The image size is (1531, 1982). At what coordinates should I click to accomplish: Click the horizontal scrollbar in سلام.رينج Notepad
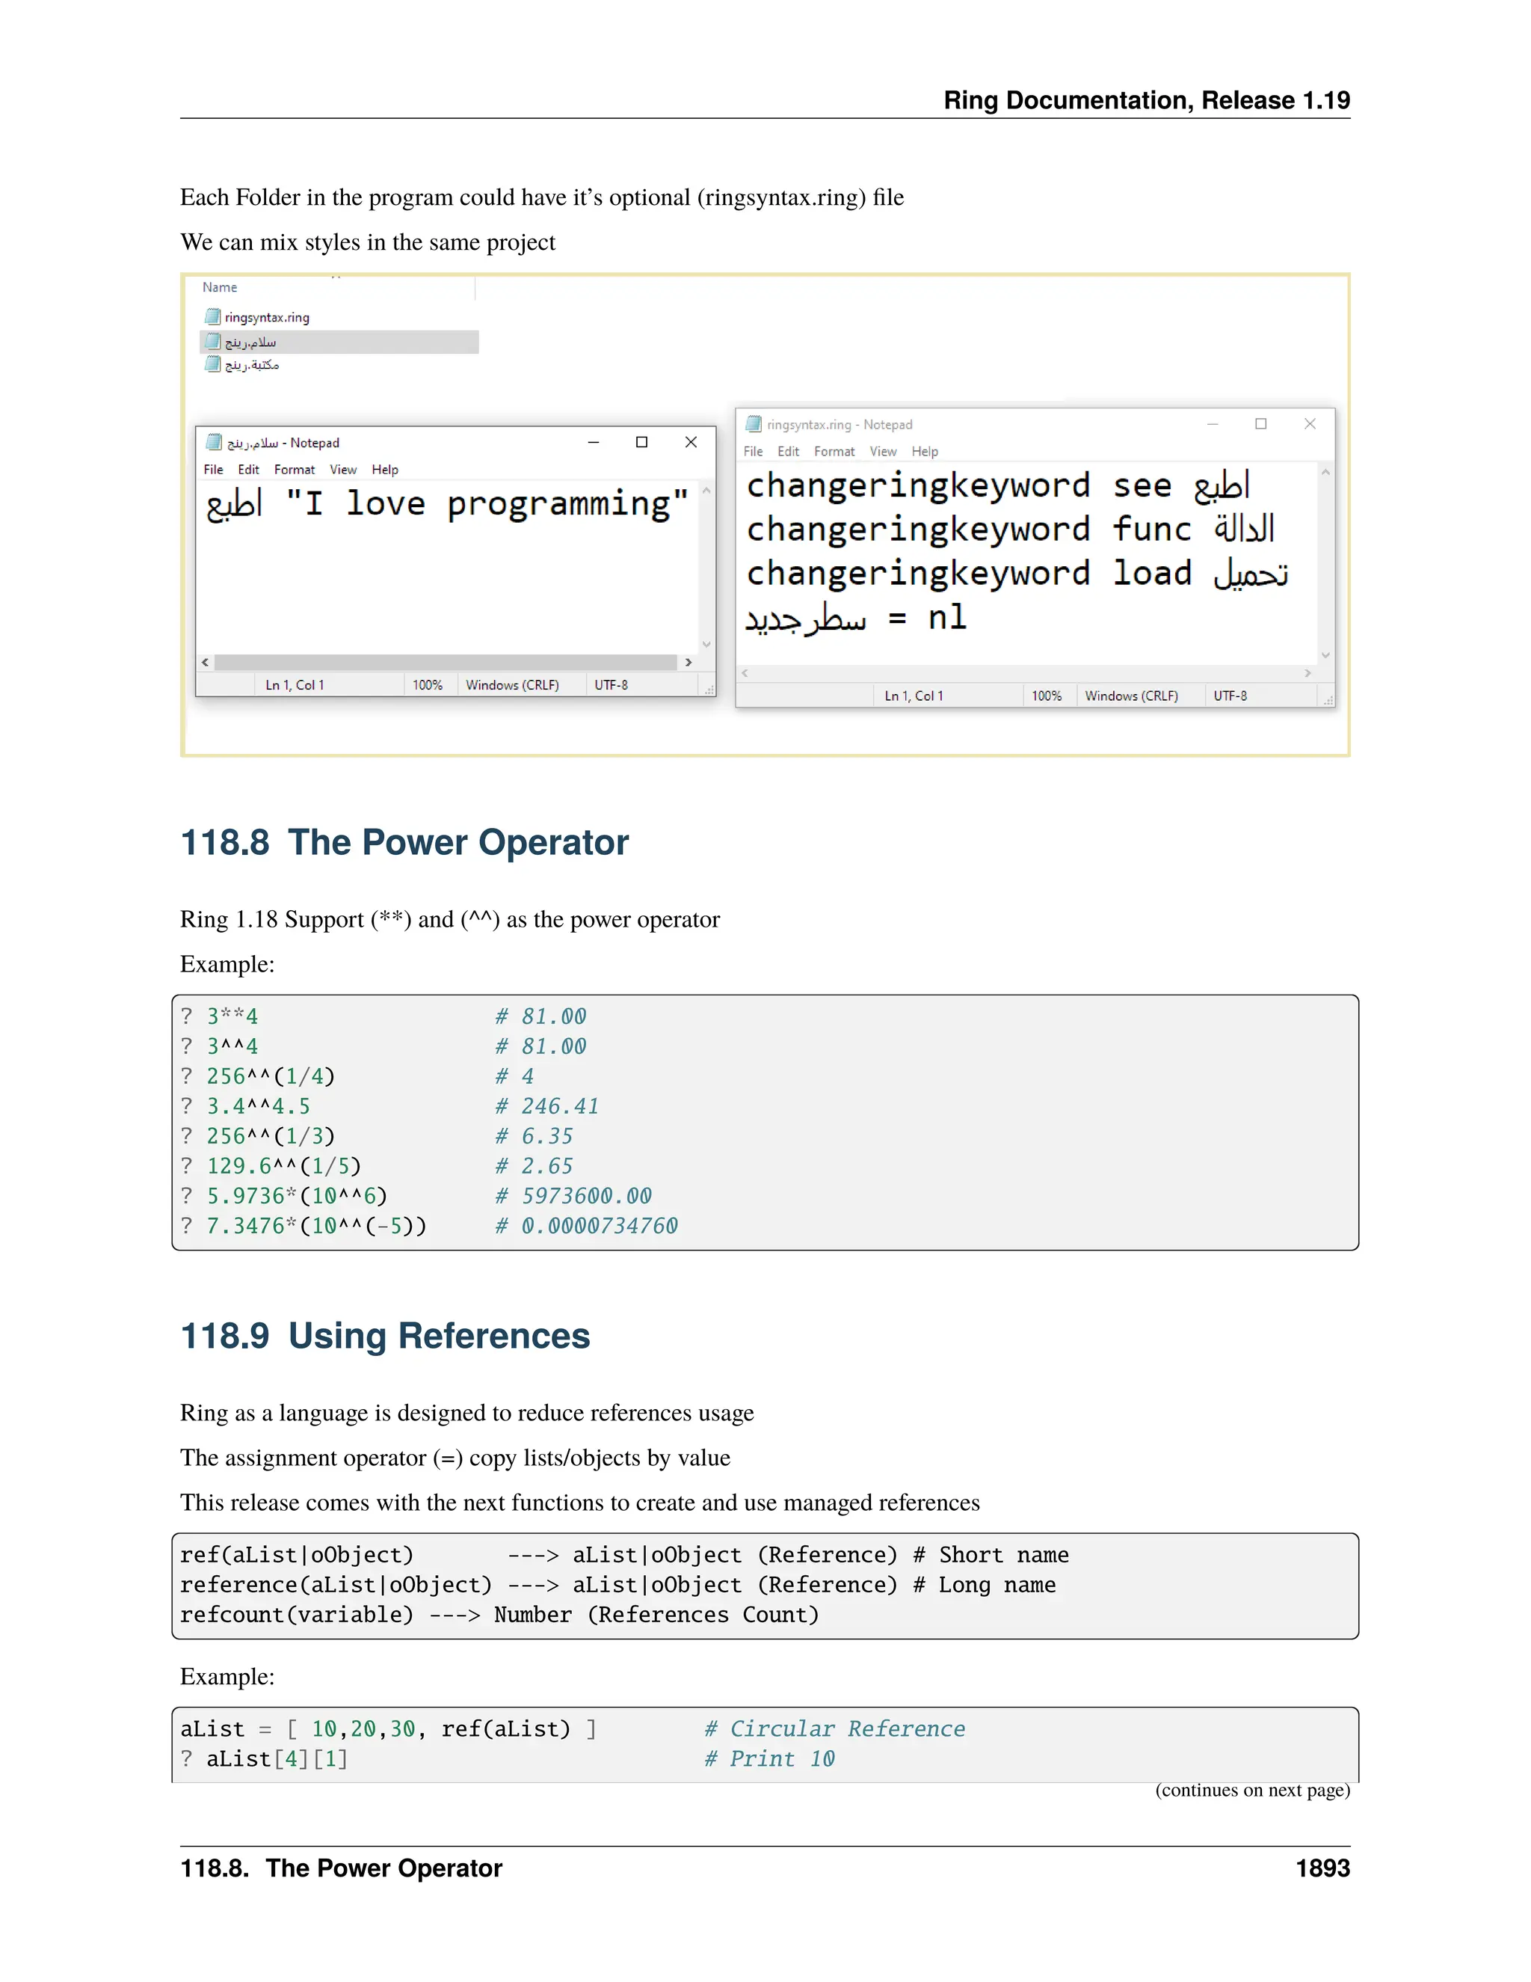(x=446, y=663)
